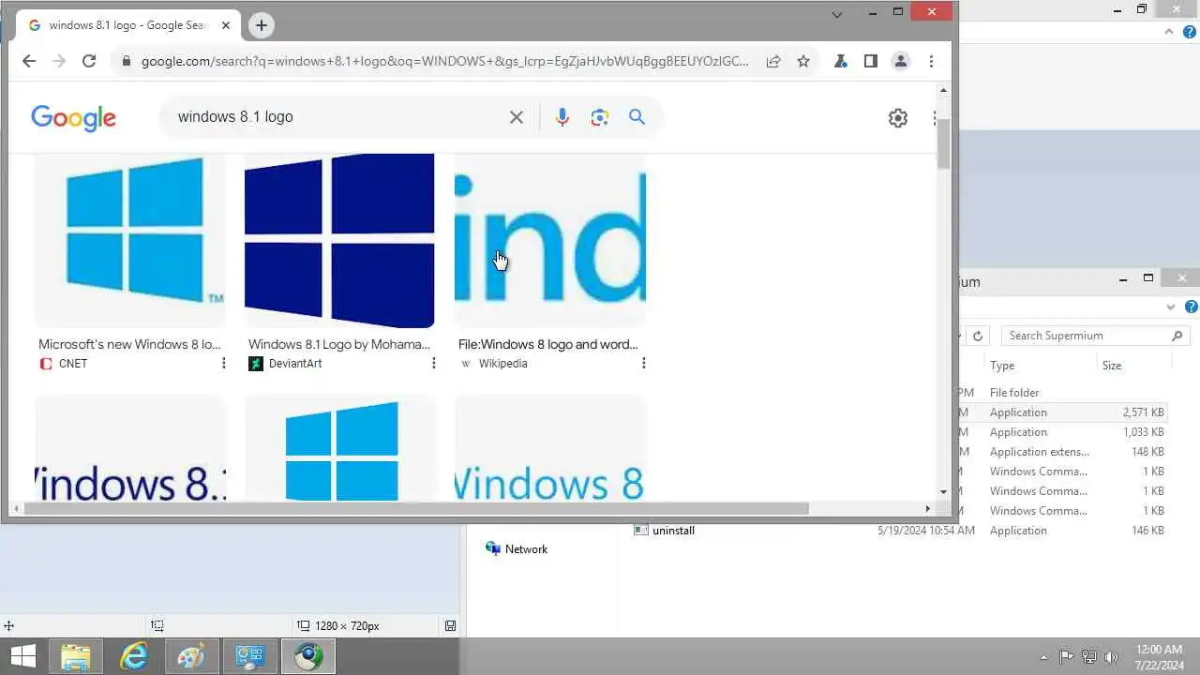The image size is (1200, 675).
Task: Clear the search box with the X
Action: tap(517, 117)
